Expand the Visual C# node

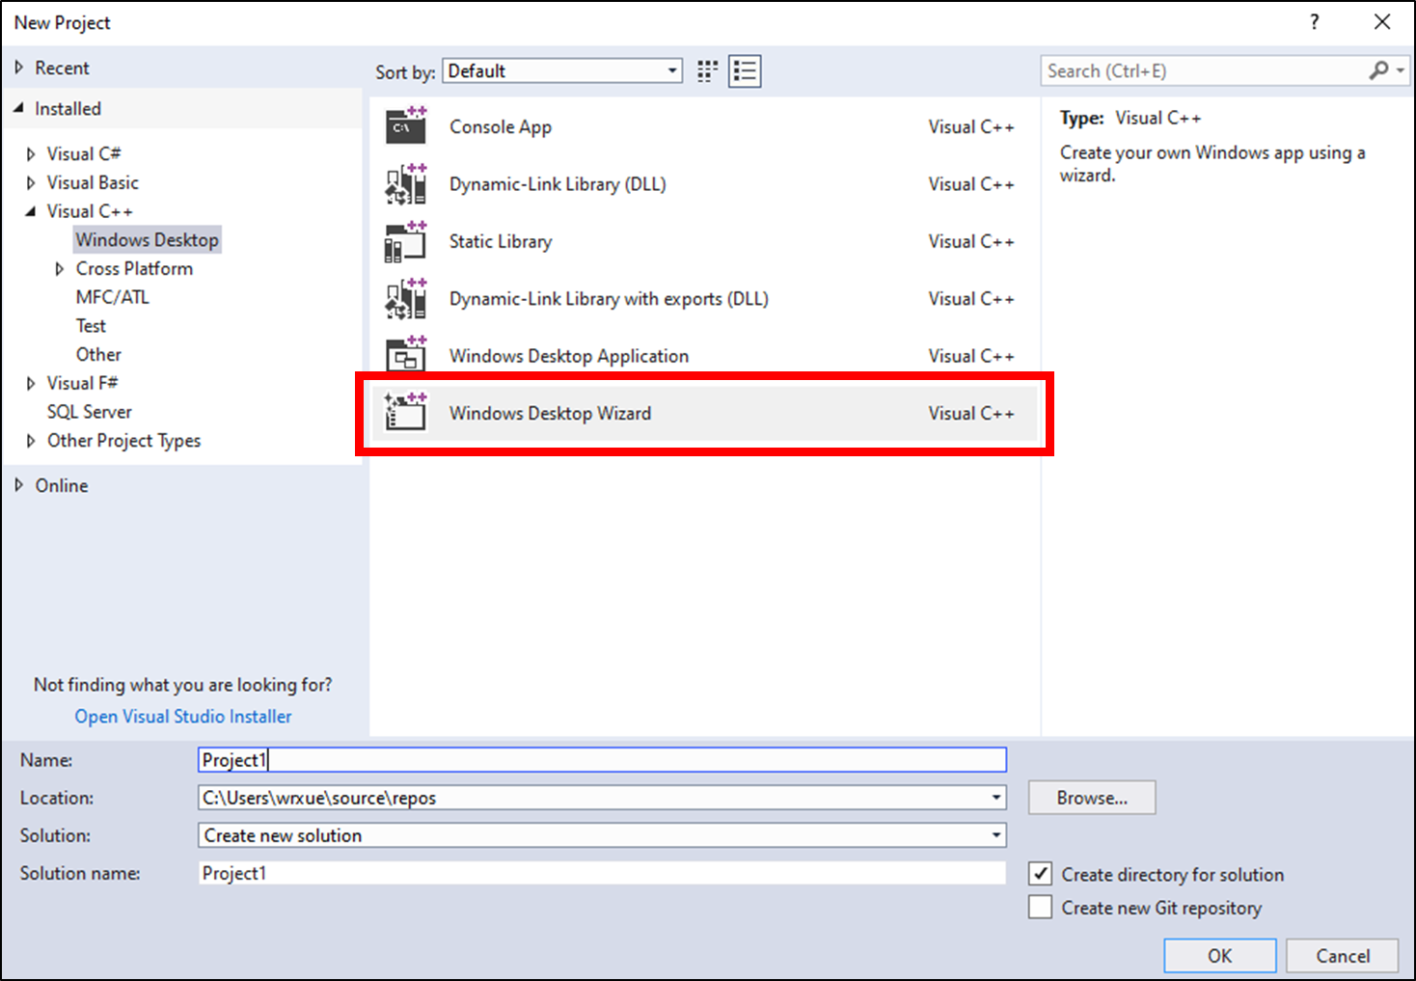click(x=31, y=153)
